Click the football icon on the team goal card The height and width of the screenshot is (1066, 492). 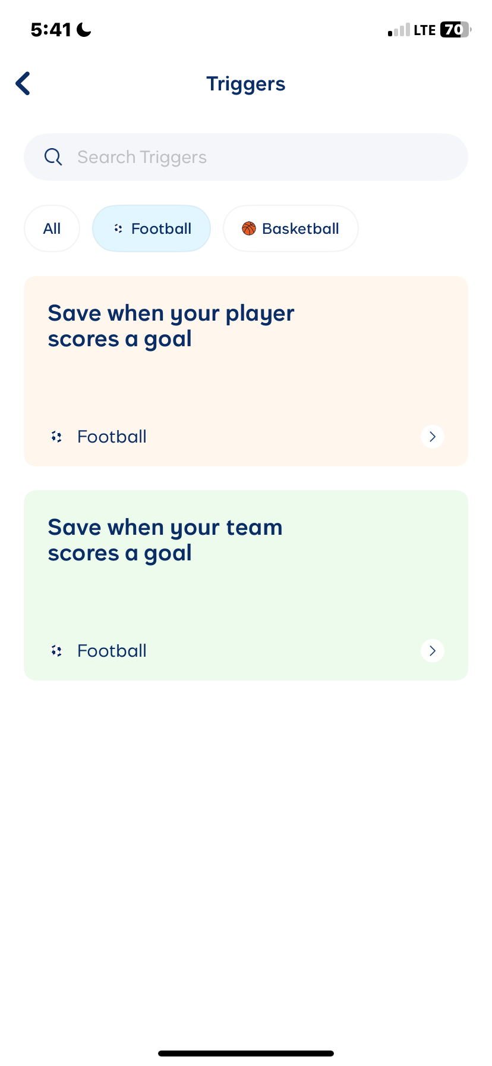coord(56,650)
